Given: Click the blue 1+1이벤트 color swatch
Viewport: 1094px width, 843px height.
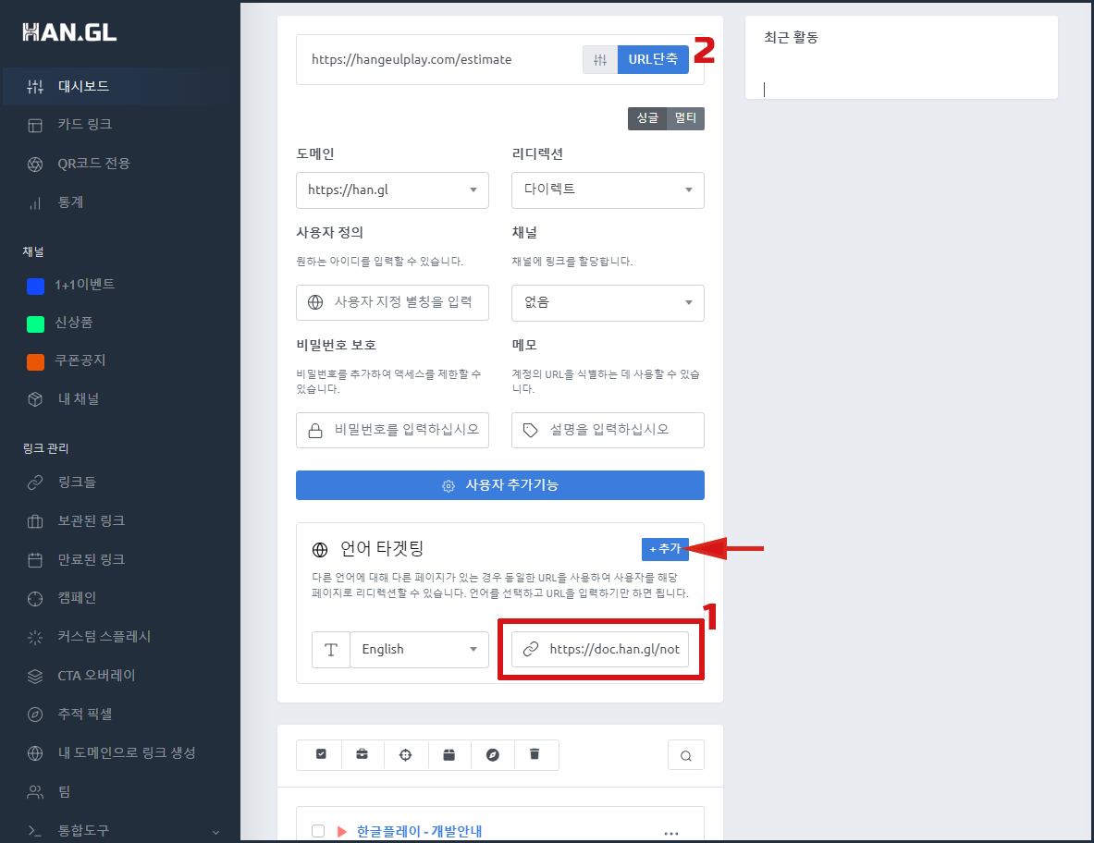Looking at the screenshot, I should pyautogui.click(x=35, y=286).
